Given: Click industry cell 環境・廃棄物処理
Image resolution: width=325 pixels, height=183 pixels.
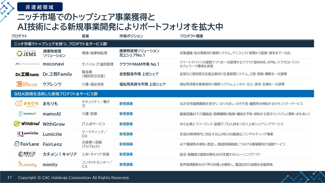Looking at the screenshot, I should 94,53.
